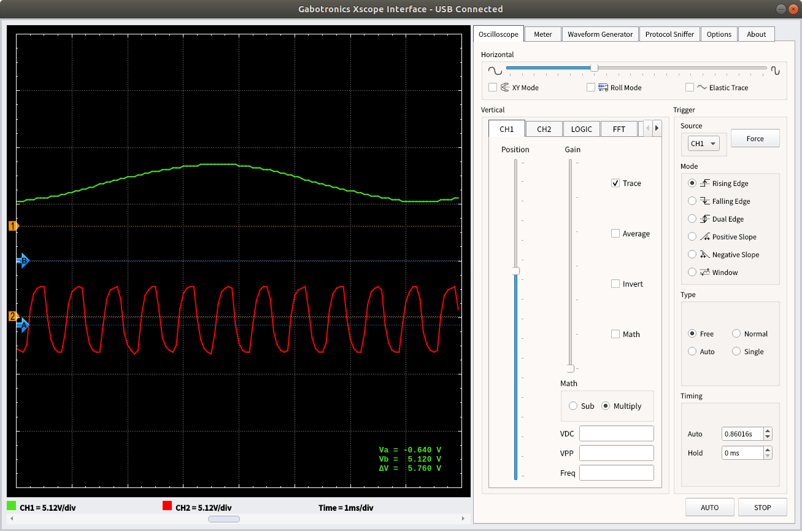Click the orange CH1 position marker
This screenshot has height=531, width=802.
tap(13, 226)
